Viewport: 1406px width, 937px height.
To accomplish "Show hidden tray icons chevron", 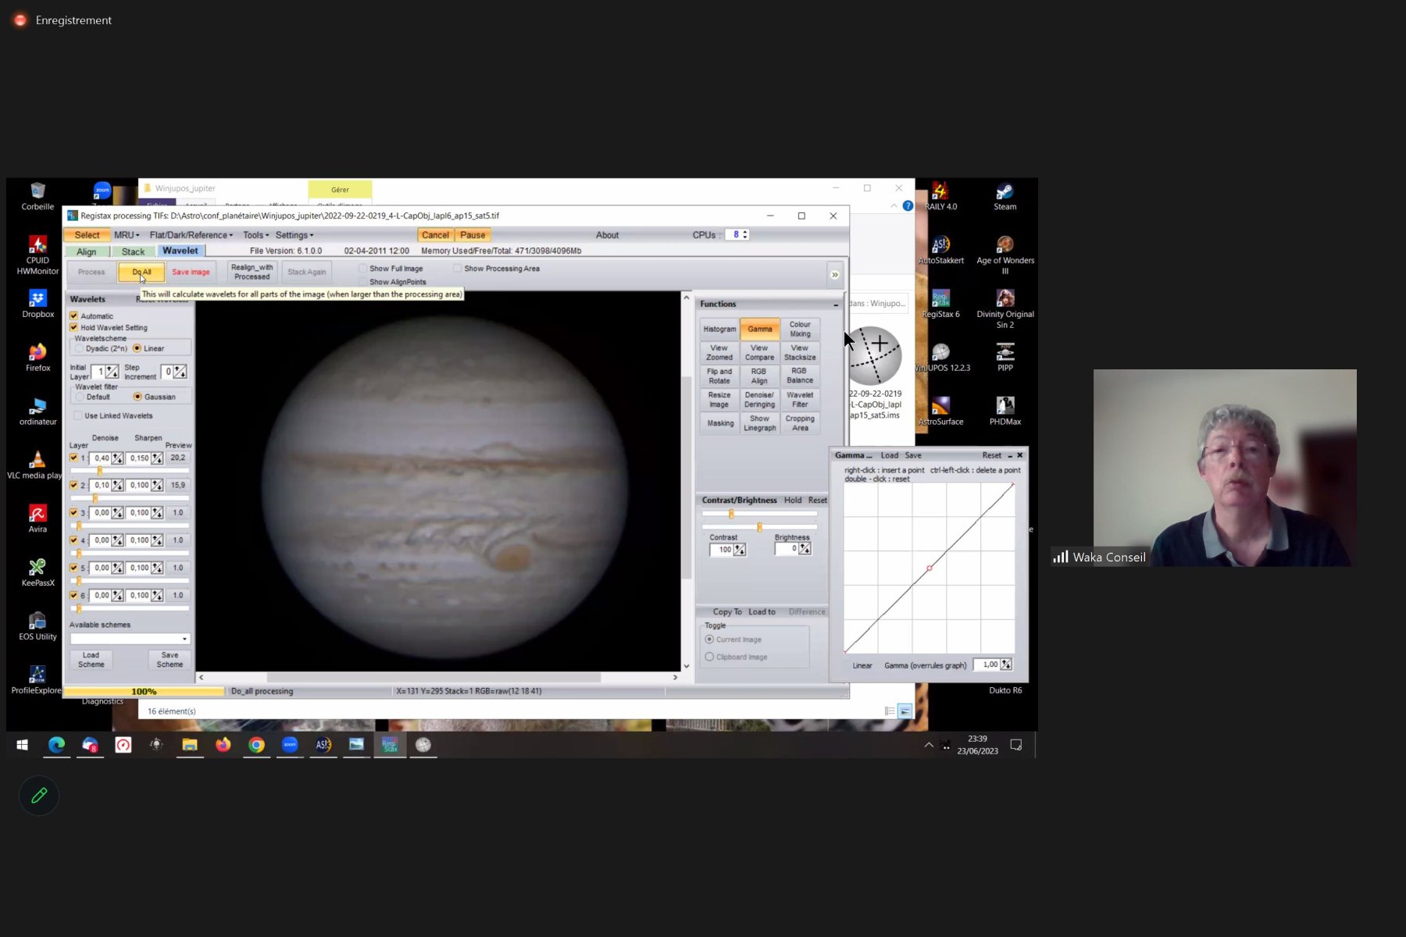I will pyautogui.click(x=928, y=745).
